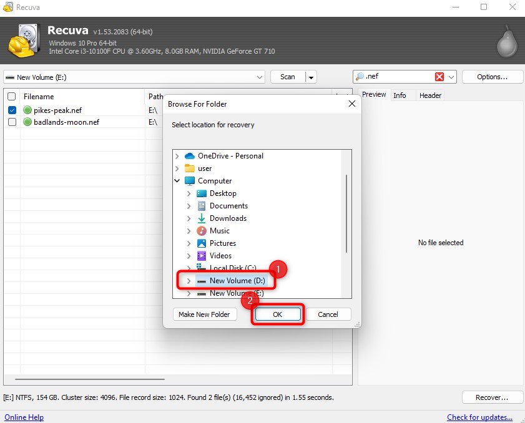525x423 pixels.
Task: Open the Check for updates... link
Action: (x=479, y=417)
